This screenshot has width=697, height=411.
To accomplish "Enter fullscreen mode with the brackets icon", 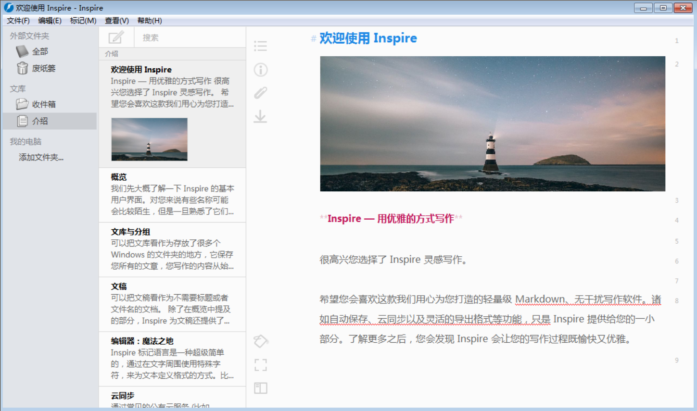I will (260, 365).
